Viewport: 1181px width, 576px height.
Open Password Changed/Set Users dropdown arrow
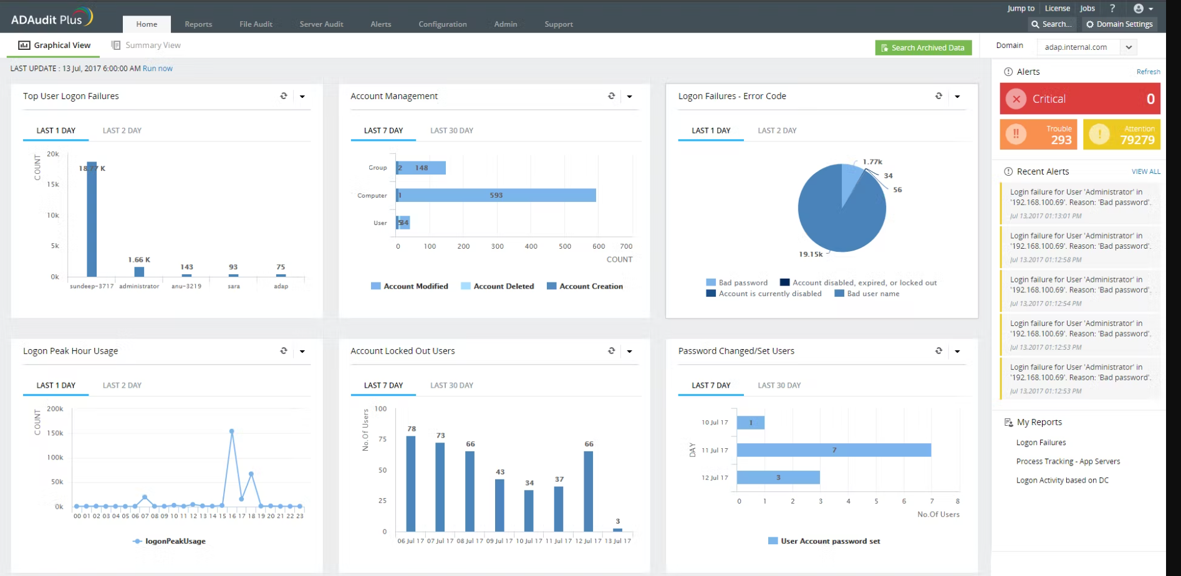[957, 352]
